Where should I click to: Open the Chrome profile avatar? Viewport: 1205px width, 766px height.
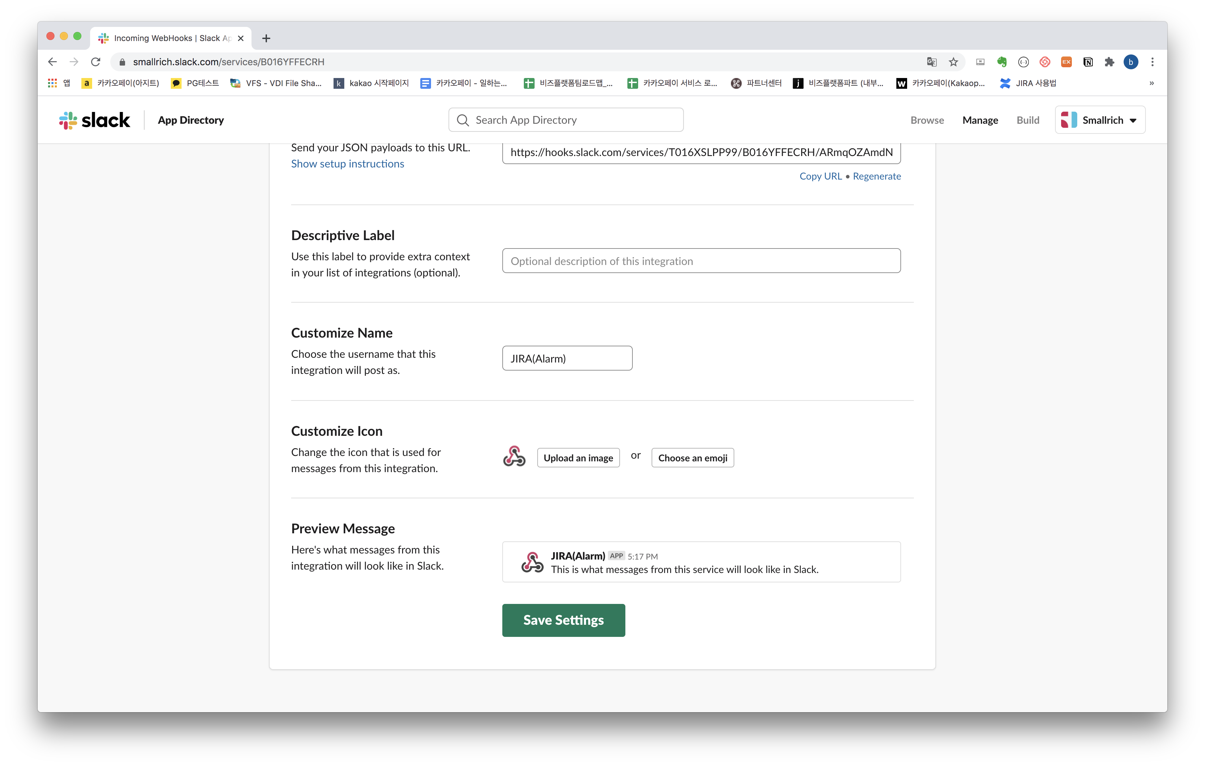1131,62
